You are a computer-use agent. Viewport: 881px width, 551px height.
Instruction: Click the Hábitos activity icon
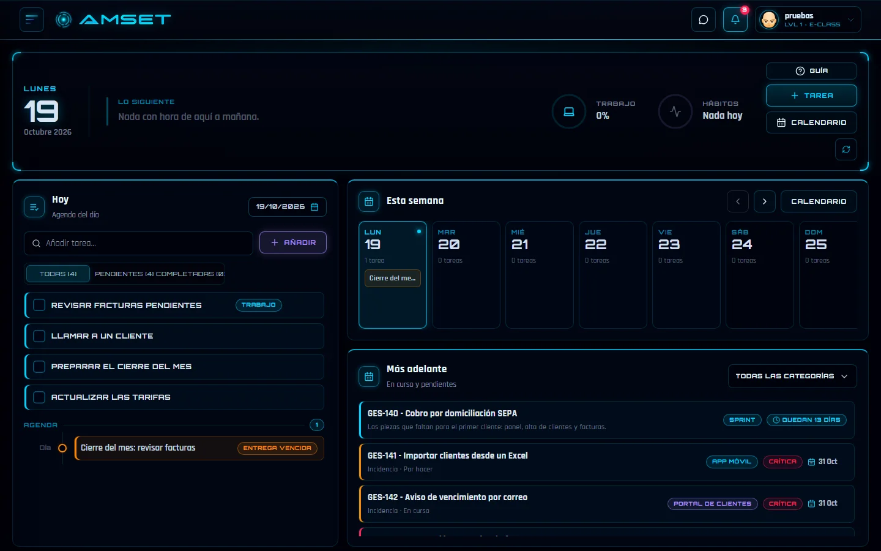[675, 111]
